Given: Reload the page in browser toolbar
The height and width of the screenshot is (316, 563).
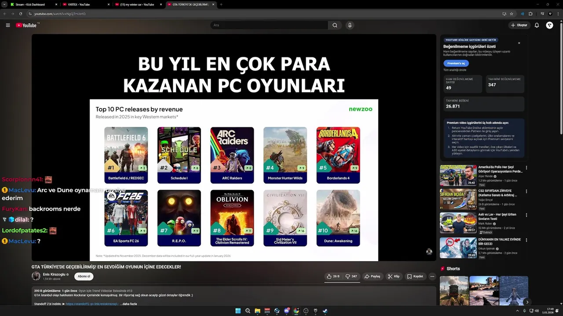Looking at the screenshot, I should (20, 14).
